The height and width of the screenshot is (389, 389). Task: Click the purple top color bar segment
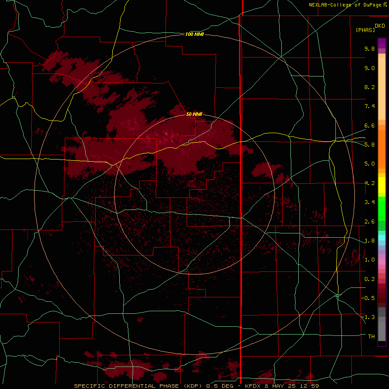pyautogui.click(x=382, y=43)
